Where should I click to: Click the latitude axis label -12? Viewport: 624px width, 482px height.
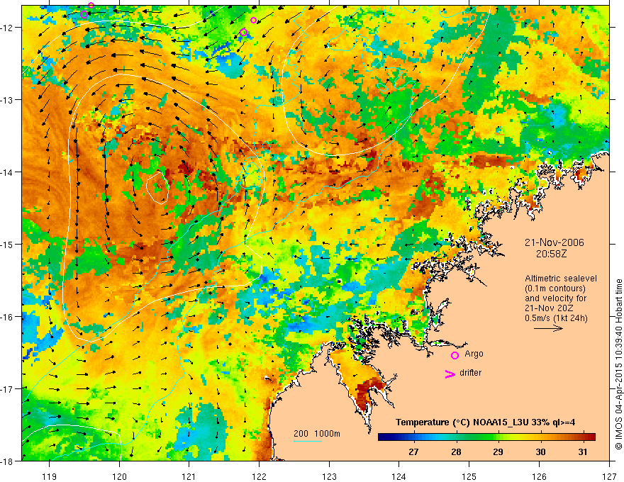coord(8,28)
